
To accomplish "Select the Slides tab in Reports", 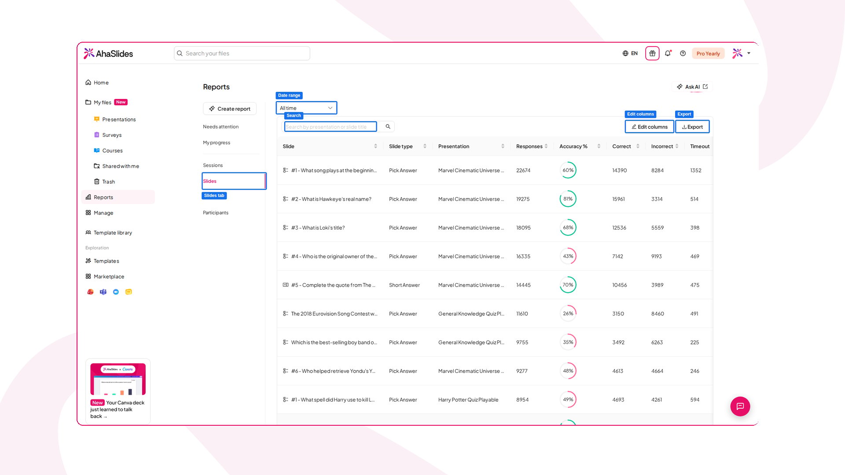I will click(234, 181).
